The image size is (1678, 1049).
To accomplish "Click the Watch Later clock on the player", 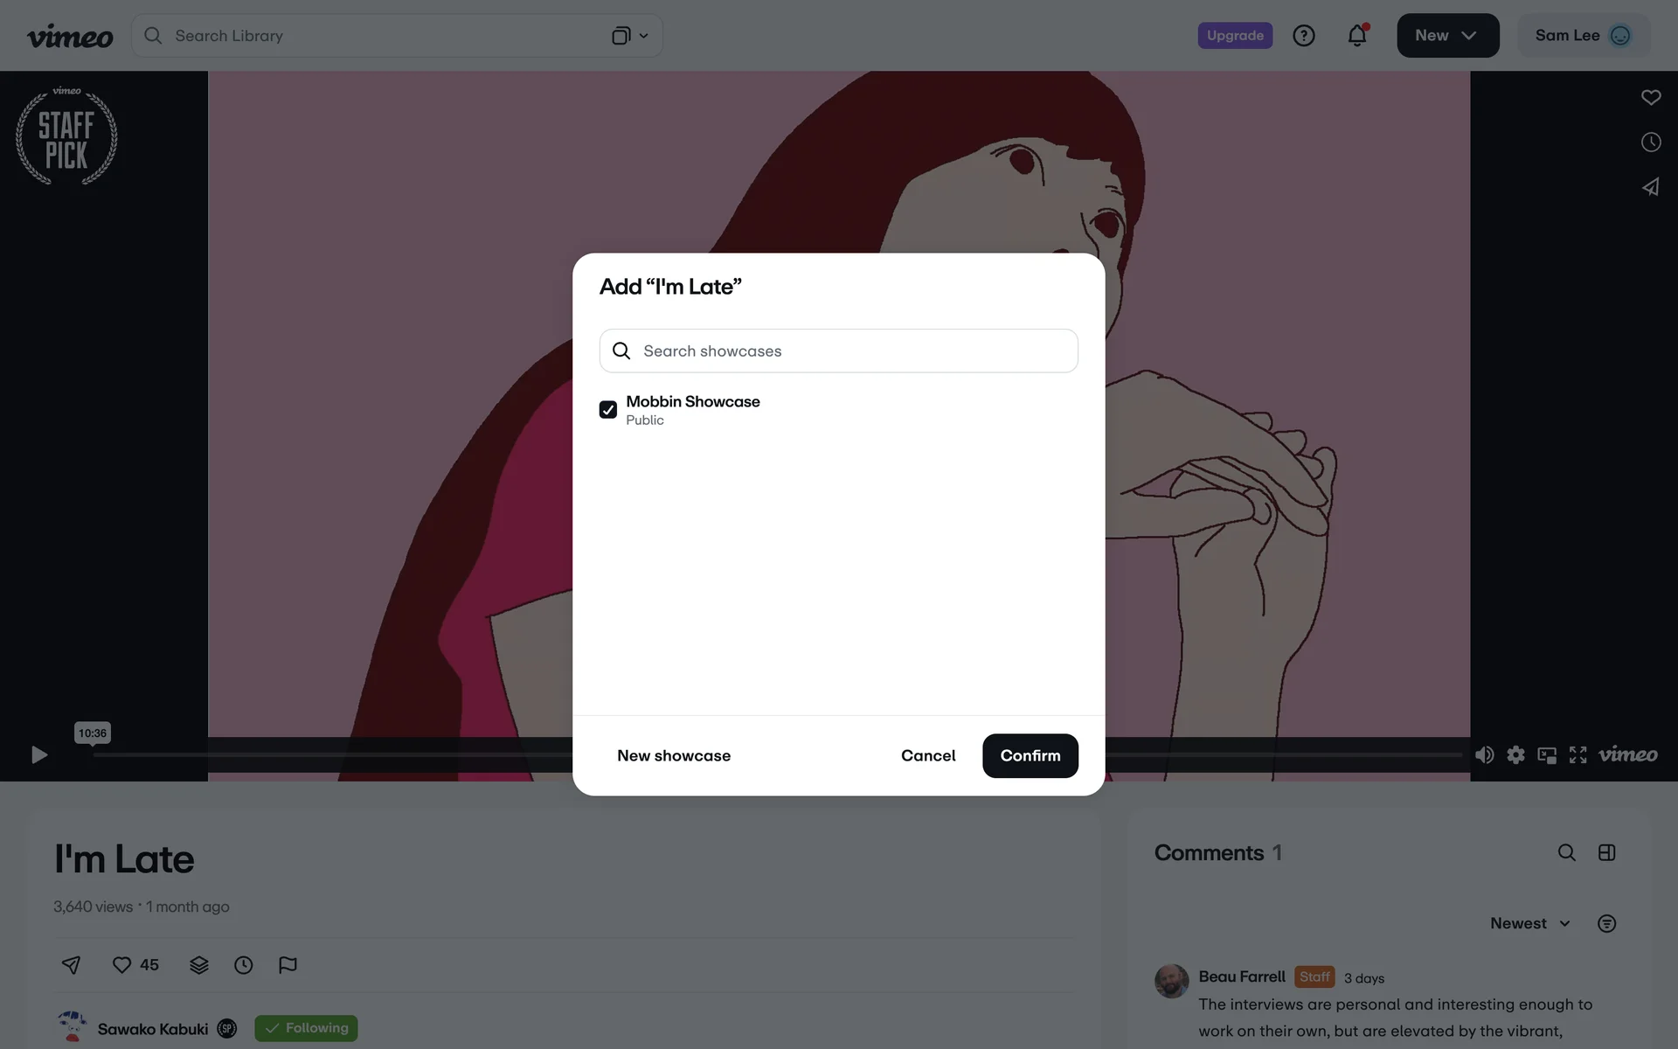I will point(1650,142).
